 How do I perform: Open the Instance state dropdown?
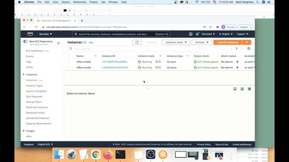pyautogui.click(x=176, y=42)
